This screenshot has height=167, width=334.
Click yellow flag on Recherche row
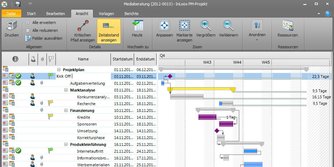point(50,103)
